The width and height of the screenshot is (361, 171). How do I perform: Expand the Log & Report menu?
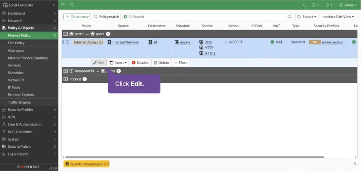pos(29,154)
